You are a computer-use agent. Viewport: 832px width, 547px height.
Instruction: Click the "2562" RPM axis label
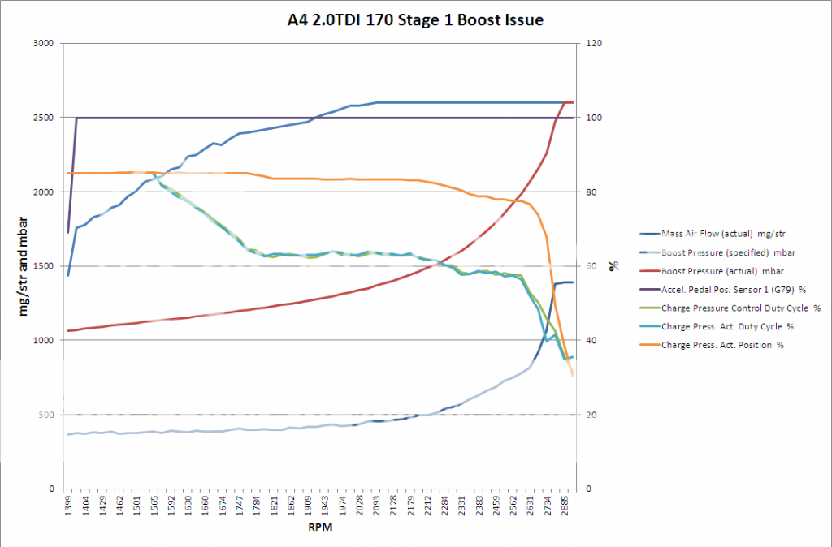coord(513,506)
